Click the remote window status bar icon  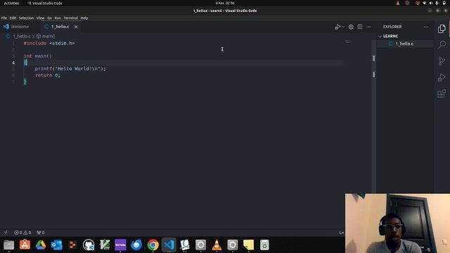[x=6, y=233]
